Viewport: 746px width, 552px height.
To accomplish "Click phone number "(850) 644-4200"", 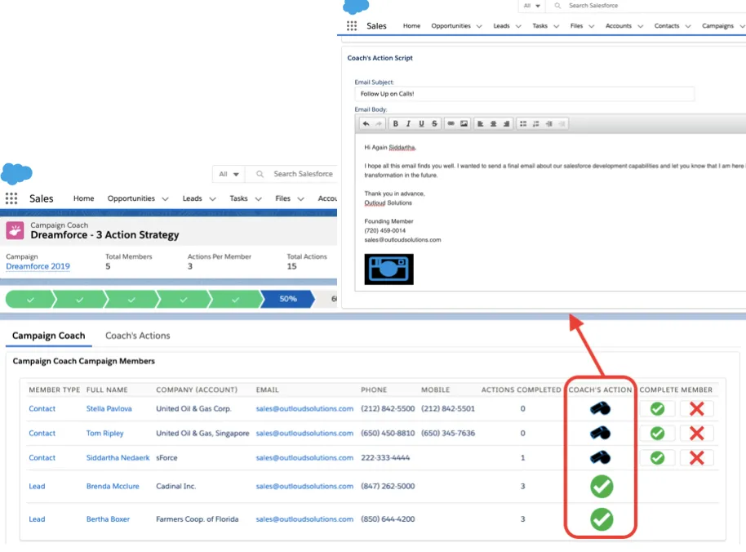I will pyautogui.click(x=388, y=519).
